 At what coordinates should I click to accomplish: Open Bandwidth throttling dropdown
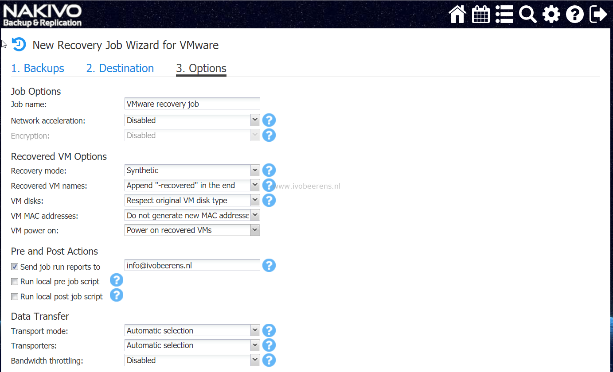click(192, 360)
